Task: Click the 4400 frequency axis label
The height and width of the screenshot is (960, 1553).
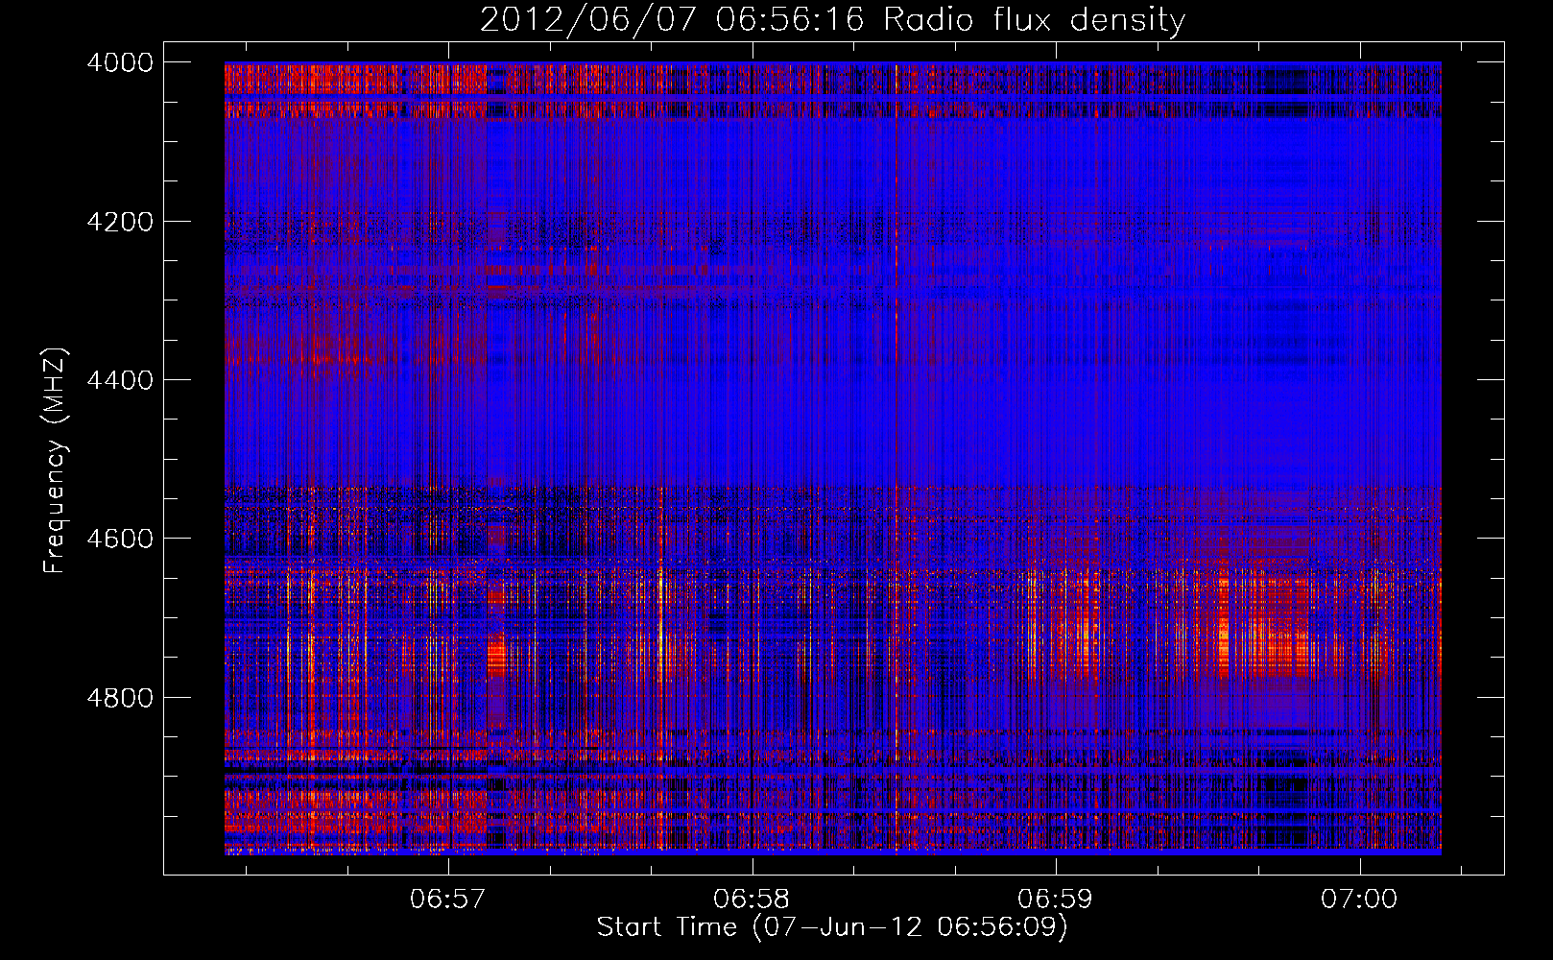Action: 120,380
